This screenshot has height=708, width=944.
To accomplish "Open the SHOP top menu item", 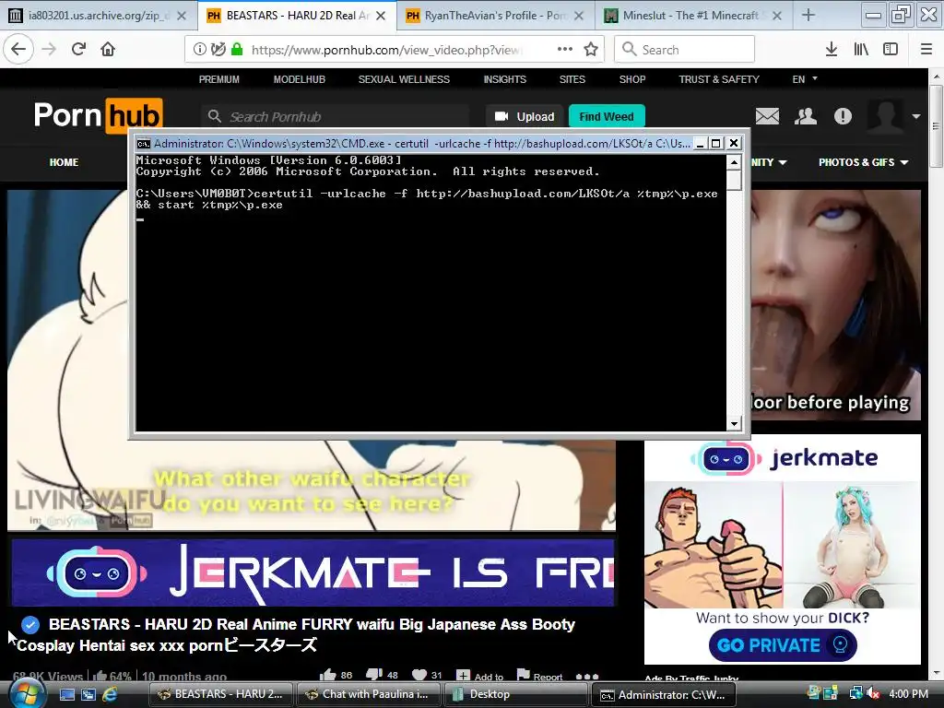I will point(632,79).
